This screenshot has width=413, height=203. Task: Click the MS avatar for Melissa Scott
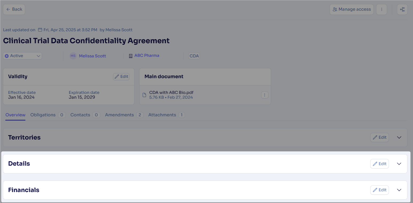coord(73,56)
